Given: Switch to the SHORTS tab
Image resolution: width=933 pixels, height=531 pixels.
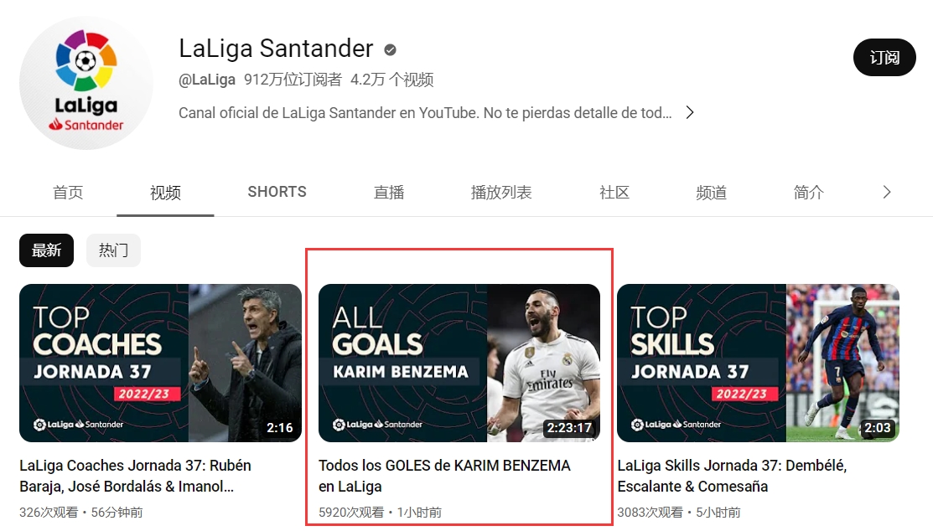Looking at the screenshot, I should point(277,192).
